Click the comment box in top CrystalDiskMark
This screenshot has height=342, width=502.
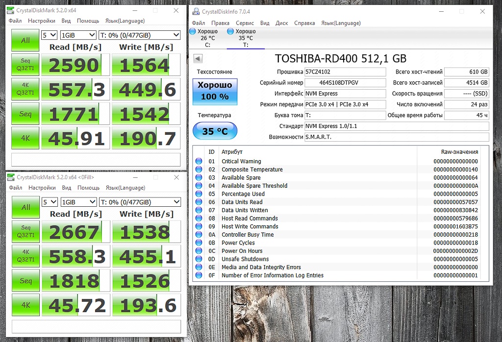[x=96, y=159]
